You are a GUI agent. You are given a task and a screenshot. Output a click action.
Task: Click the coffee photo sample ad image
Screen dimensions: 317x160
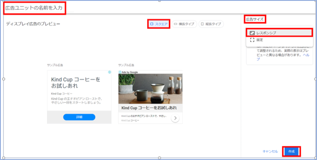(150, 89)
